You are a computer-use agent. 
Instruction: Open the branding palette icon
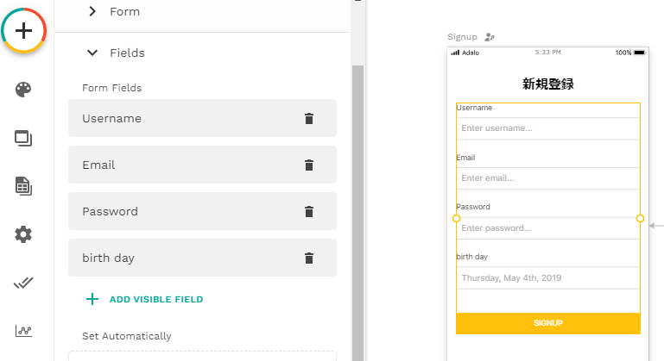click(x=23, y=90)
